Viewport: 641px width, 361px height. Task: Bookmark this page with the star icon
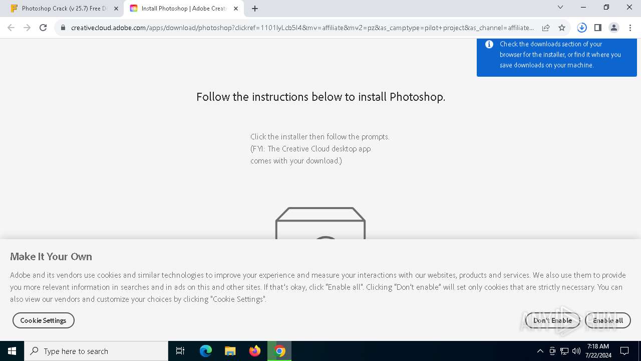click(x=562, y=28)
